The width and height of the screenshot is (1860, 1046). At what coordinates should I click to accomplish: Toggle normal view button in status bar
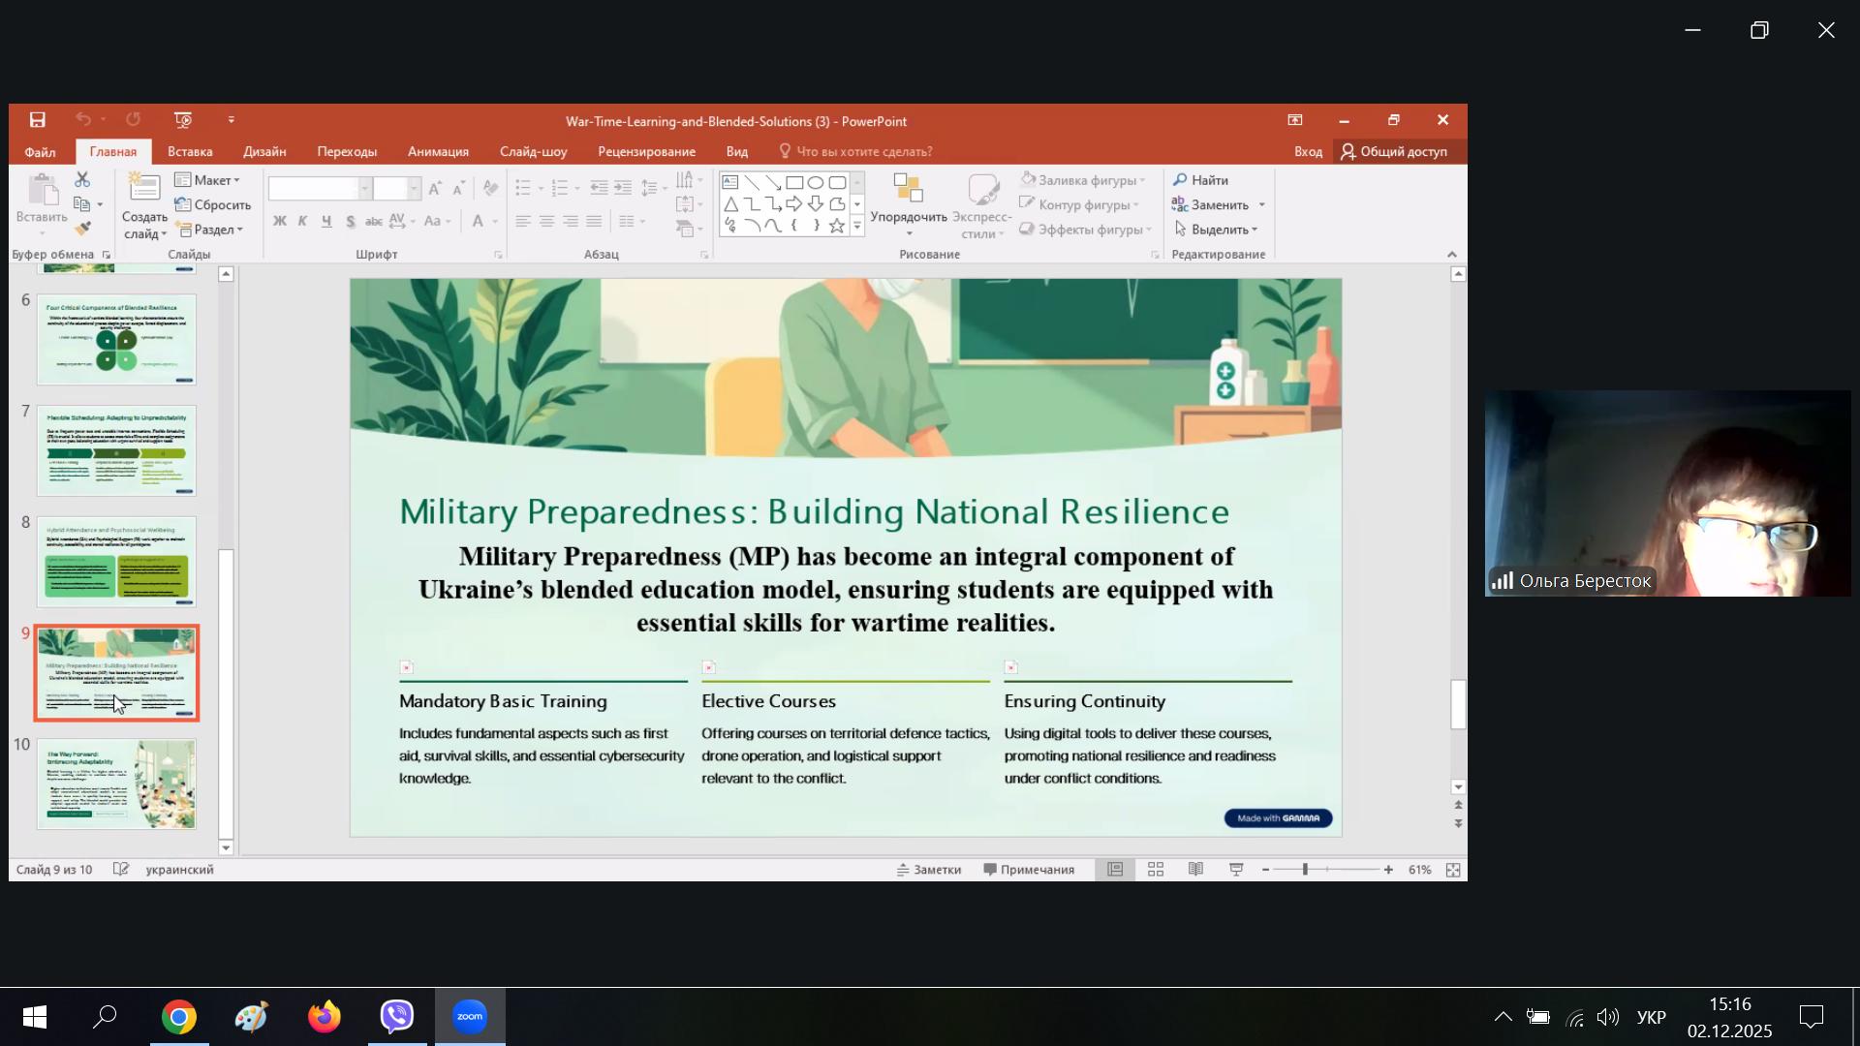click(1115, 870)
